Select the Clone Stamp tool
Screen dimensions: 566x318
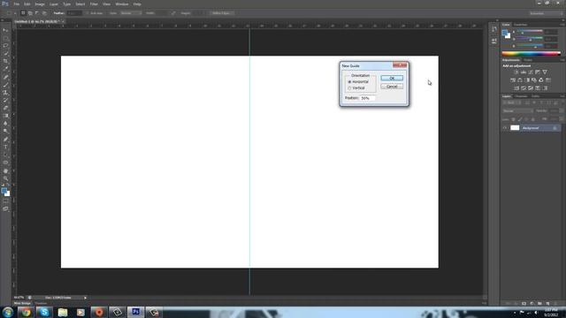[x=5, y=93]
